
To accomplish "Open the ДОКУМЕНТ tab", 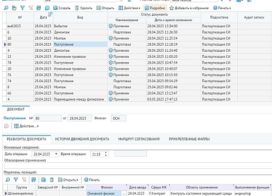I will point(16,109).
